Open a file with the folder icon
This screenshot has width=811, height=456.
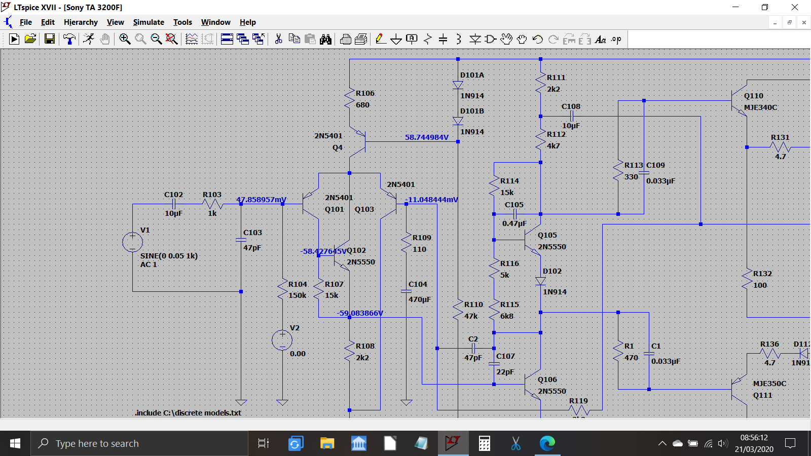(x=30, y=39)
